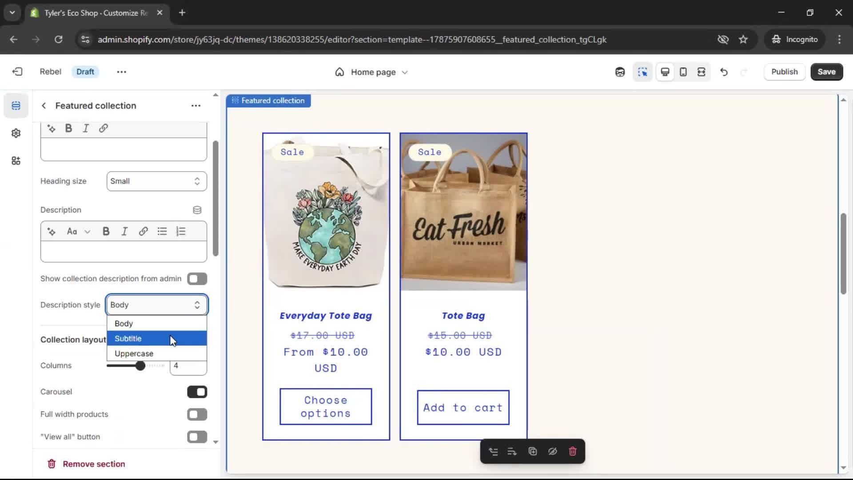This screenshot has width=853, height=480.
Task: Click duplicate icon in floating toolbar
Action: point(532,452)
